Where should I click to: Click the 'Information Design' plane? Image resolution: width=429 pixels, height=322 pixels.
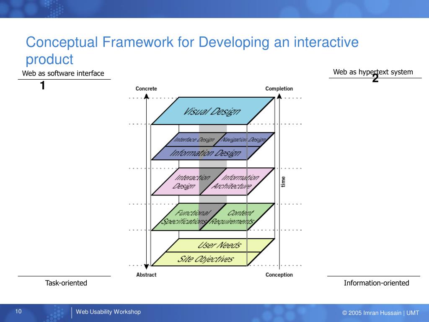(205, 153)
